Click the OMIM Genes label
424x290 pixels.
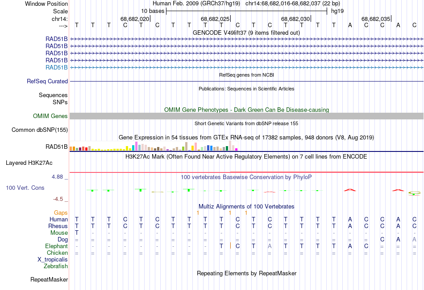pyautogui.click(x=50, y=116)
